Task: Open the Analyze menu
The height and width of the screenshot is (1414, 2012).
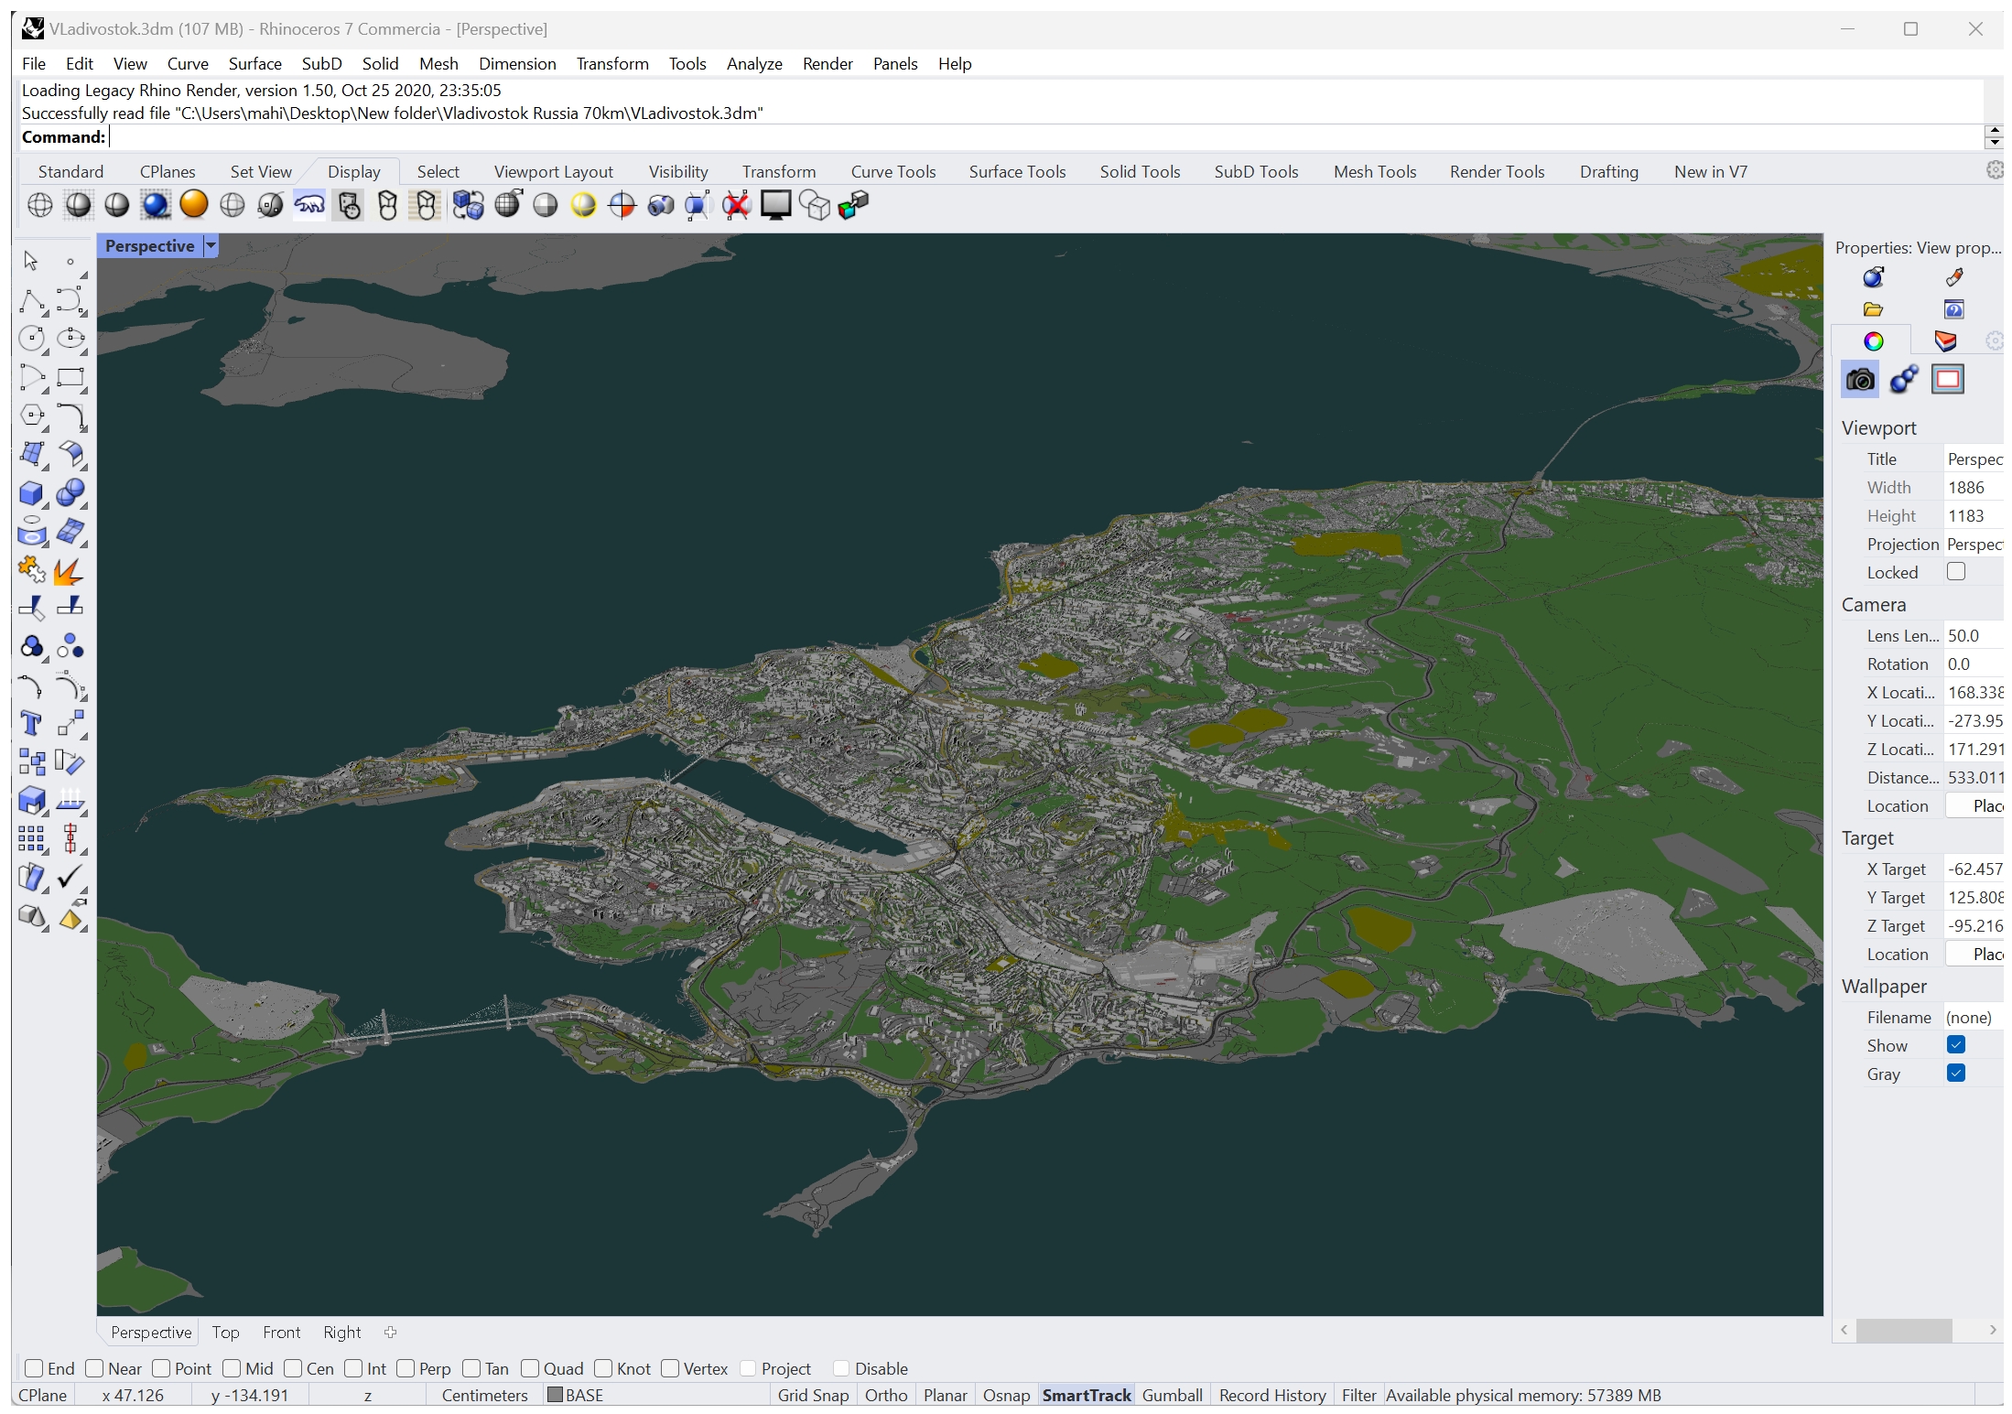Action: point(753,64)
